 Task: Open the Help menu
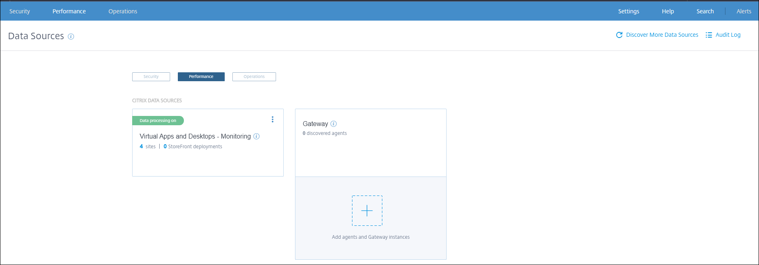pyautogui.click(x=668, y=11)
